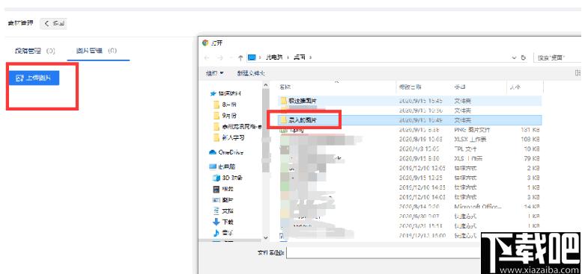The width and height of the screenshot is (582, 274).
Task: Open the 泰州 quick access folder
Action: pyautogui.click(x=237, y=126)
